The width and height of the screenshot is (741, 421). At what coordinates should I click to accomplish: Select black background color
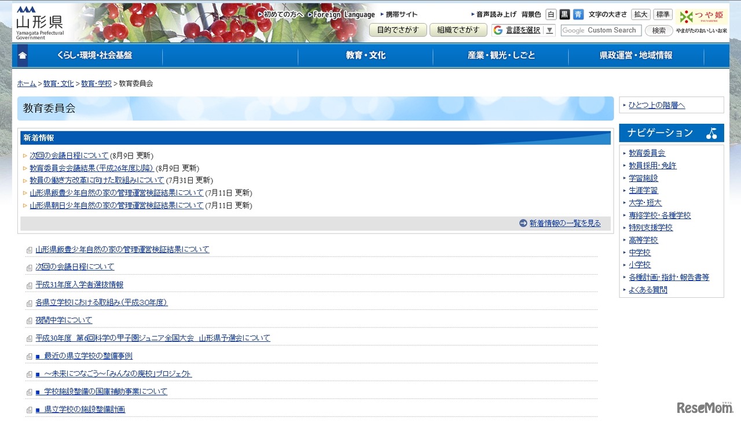564,14
